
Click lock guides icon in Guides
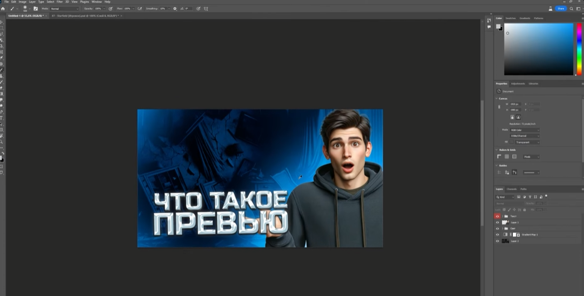coord(507,173)
